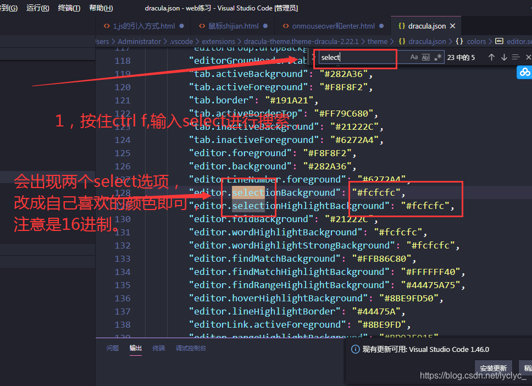Switch to the 鼠标shijian.html tab
The image size is (532, 386).
point(233,26)
